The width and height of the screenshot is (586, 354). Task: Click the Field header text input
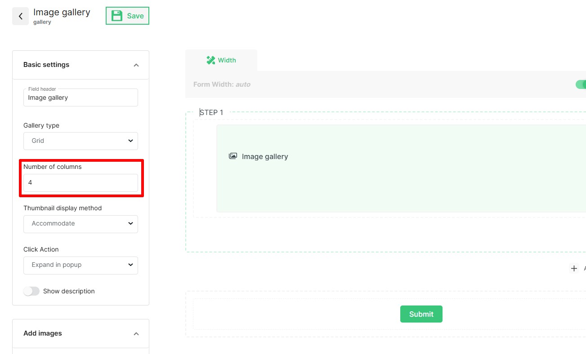[81, 97]
